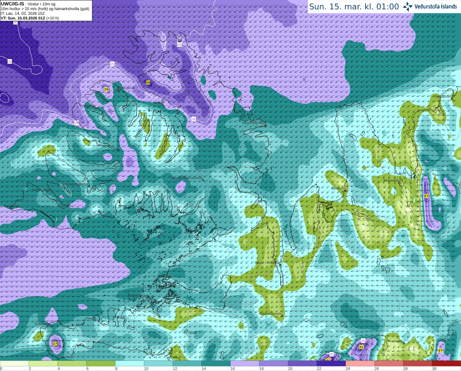The height and width of the screenshot is (371, 461).
Task: Click the yellow 25 gust marker near Bolungarvík
Action: (106, 89)
